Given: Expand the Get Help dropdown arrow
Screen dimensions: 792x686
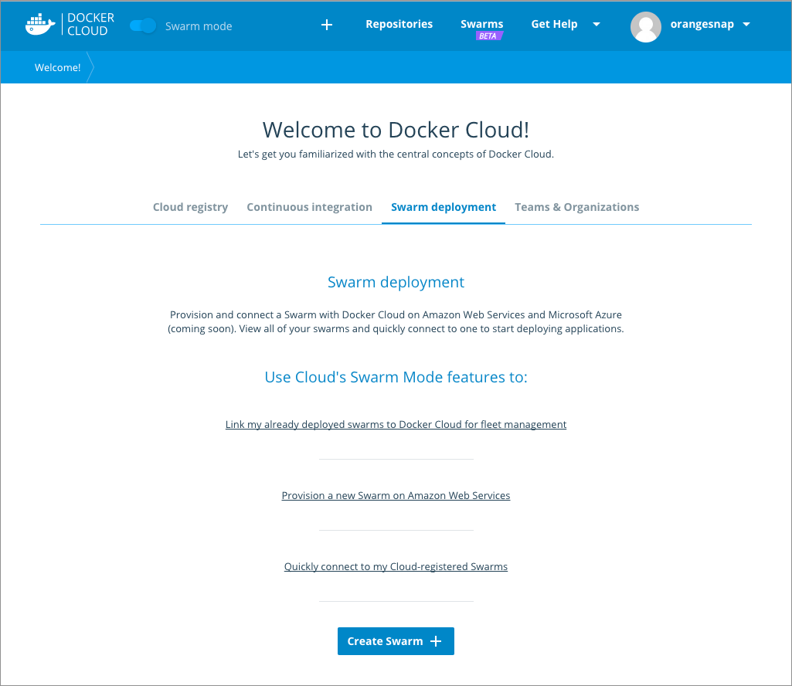Looking at the screenshot, I should [x=597, y=25].
